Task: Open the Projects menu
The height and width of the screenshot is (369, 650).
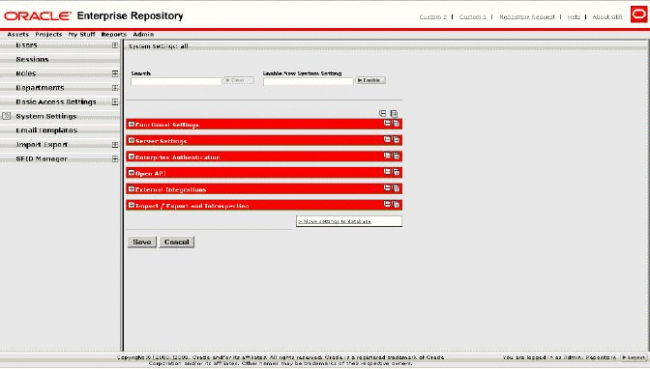Action: point(48,35)
